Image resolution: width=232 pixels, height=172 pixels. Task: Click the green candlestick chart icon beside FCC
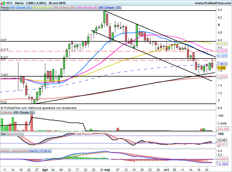click(3, 3)
